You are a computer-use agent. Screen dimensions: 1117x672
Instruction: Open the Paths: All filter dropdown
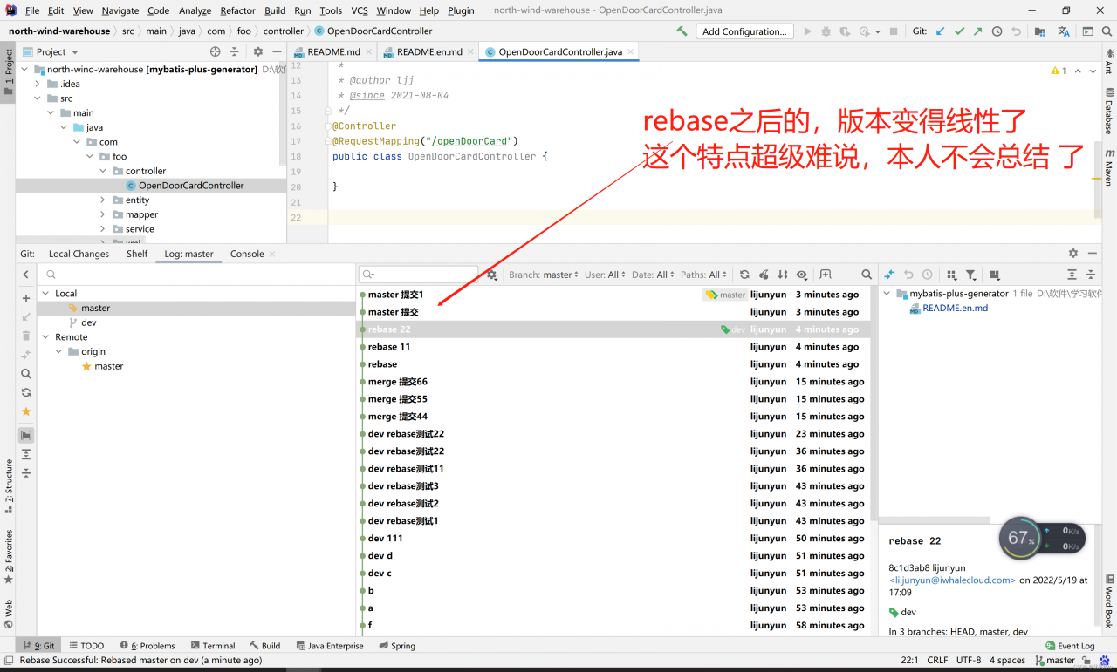pyautogui.click(x=704, y=275)
